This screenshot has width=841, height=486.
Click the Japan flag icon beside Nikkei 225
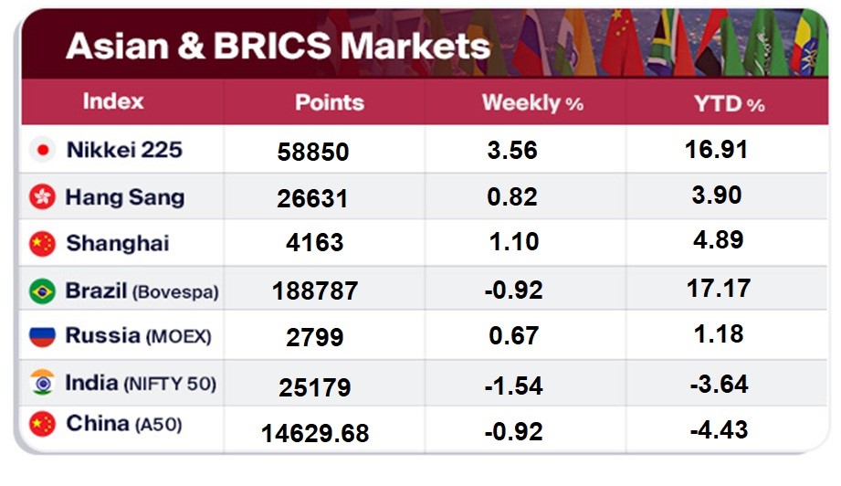[42, 150]
